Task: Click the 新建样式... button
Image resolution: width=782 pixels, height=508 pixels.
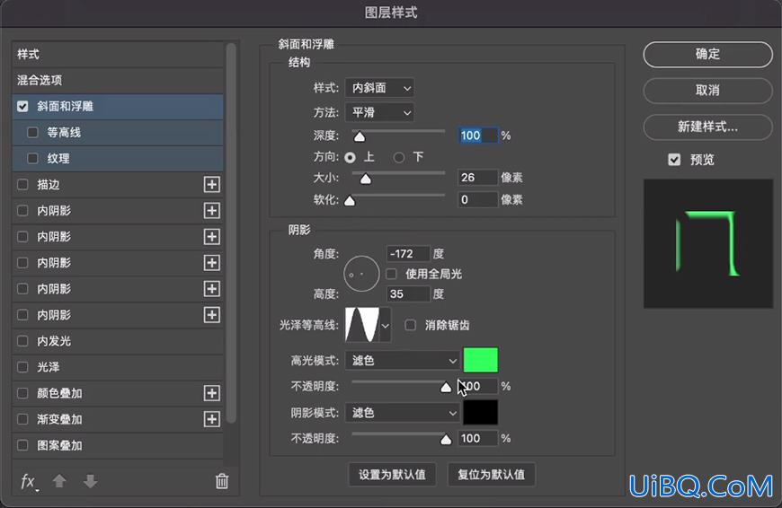Action: pyautogui.click(x=707, y=127)
